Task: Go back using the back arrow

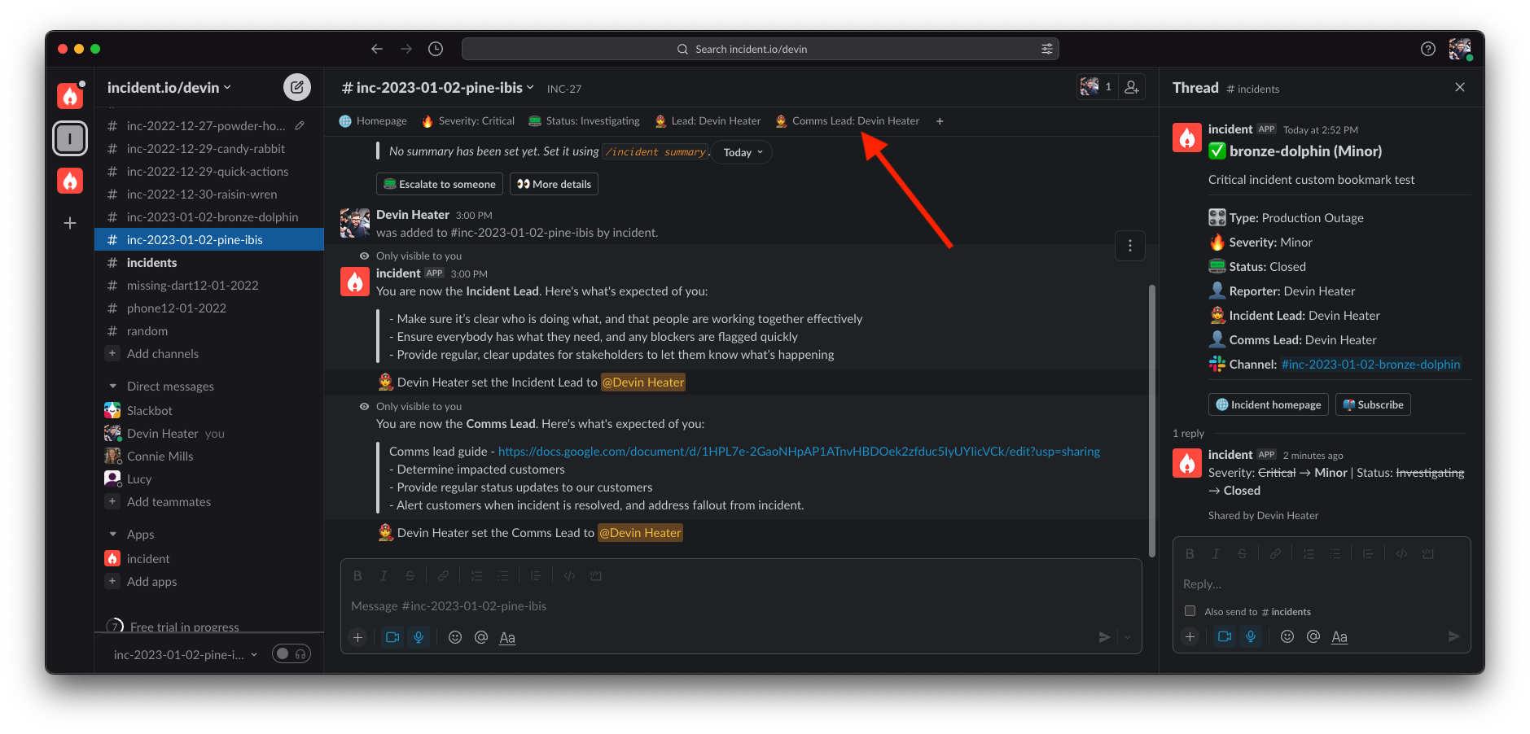Action: 376,49
